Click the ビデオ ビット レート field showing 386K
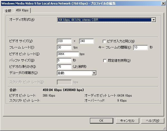This screenshot has width=167, height=131. coord(68,54)
